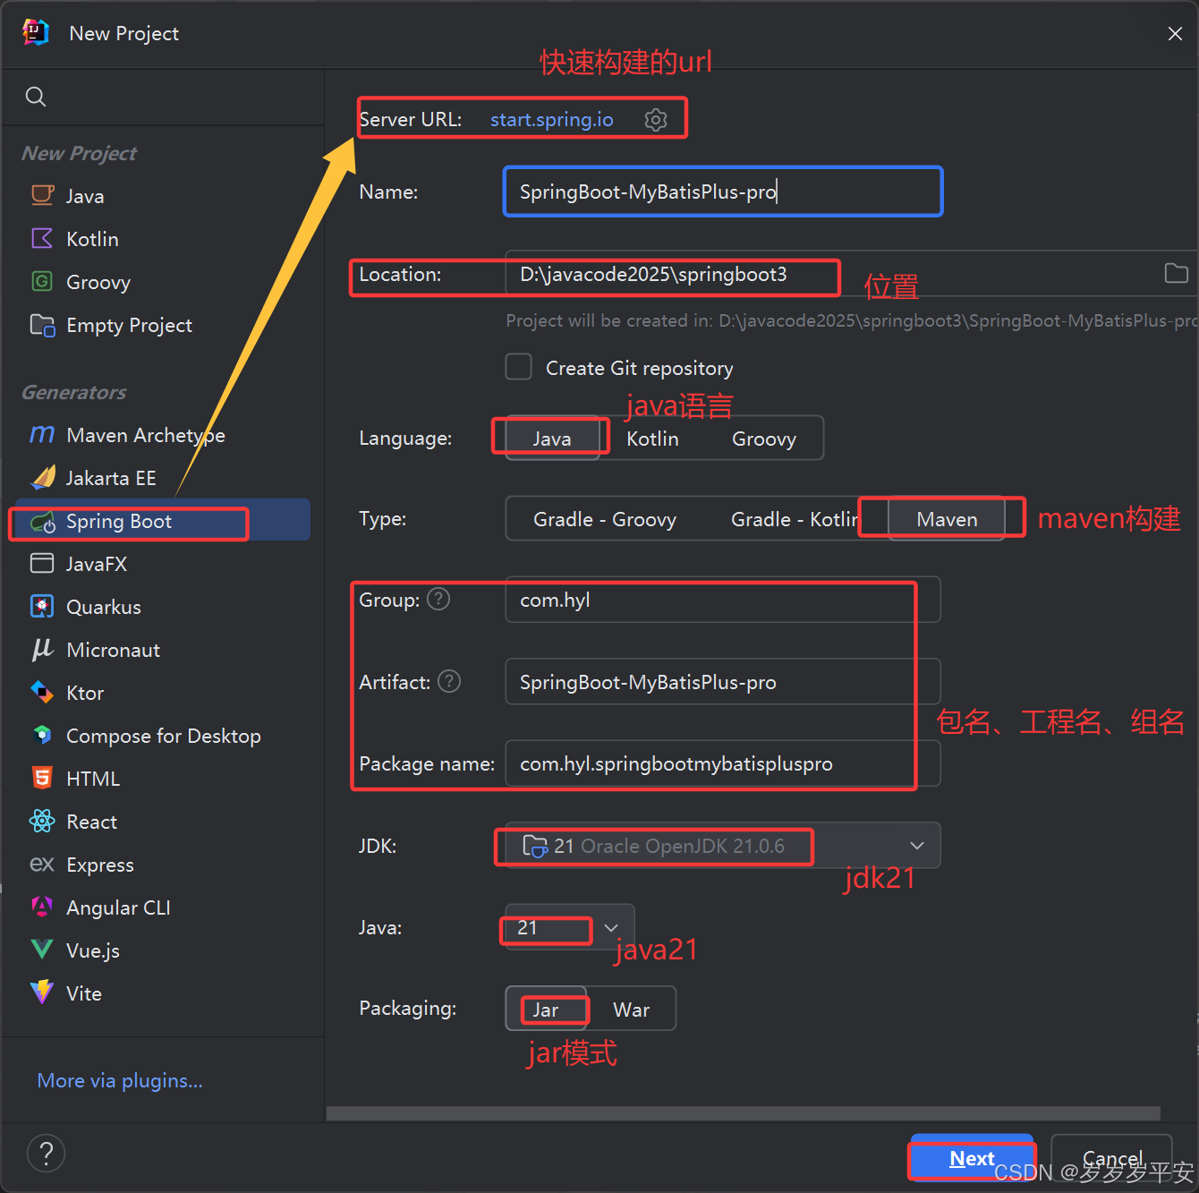This screenshot has width=1199, height=1193.
Task: Click the Compose for Desktop icon
Action: click(x=42, y=735)
